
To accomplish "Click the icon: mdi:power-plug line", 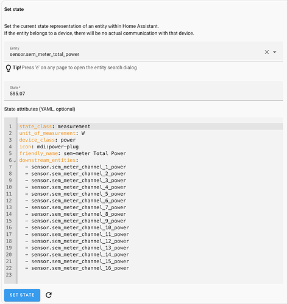I will (49, 147).
